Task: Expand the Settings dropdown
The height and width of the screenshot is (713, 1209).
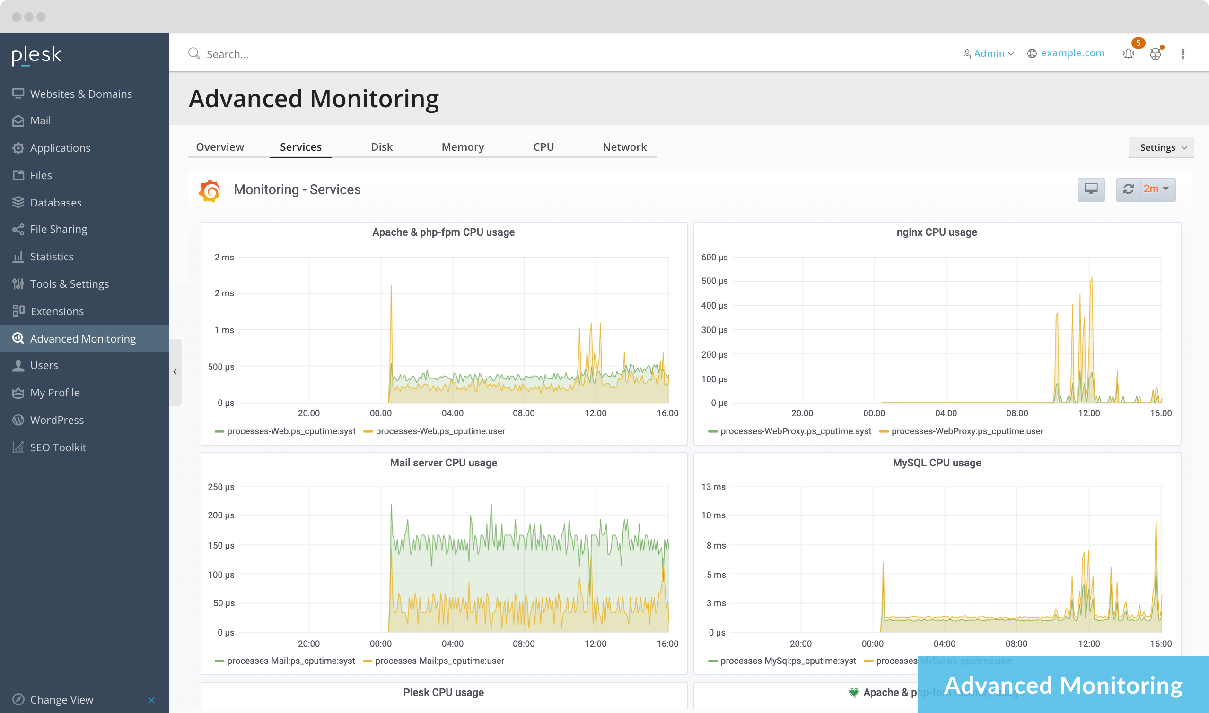Action: (x=1161, y=147)
